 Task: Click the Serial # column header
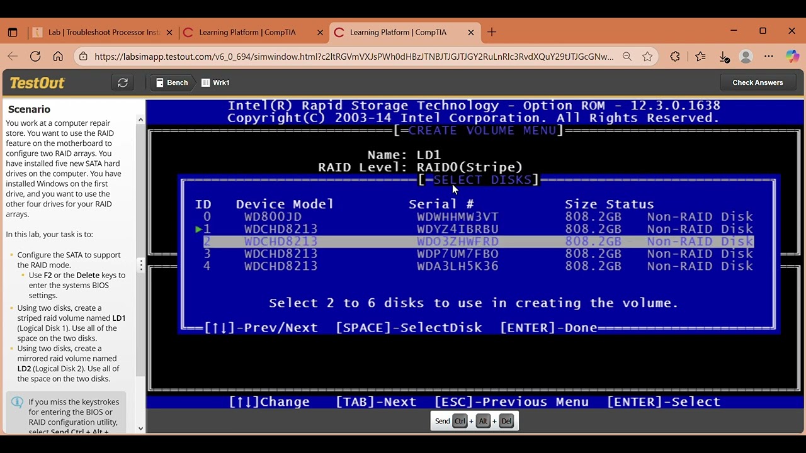tap(441, 204)
